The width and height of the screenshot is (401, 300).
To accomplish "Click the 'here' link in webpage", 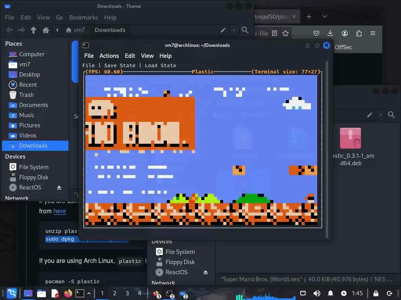I will click(60, 211).
